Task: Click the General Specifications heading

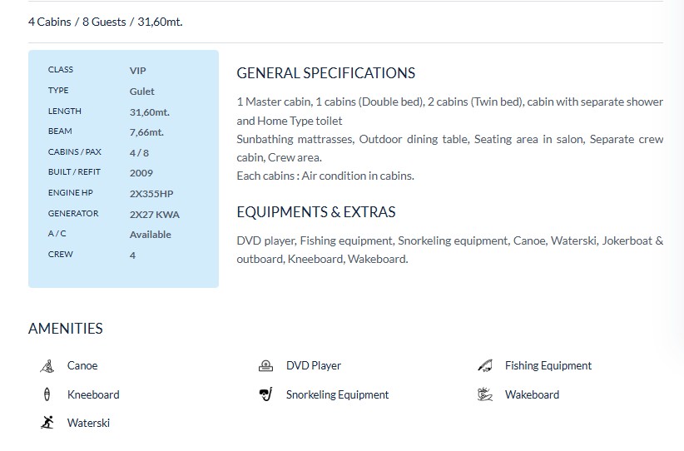Action: (x=325, y=73)
